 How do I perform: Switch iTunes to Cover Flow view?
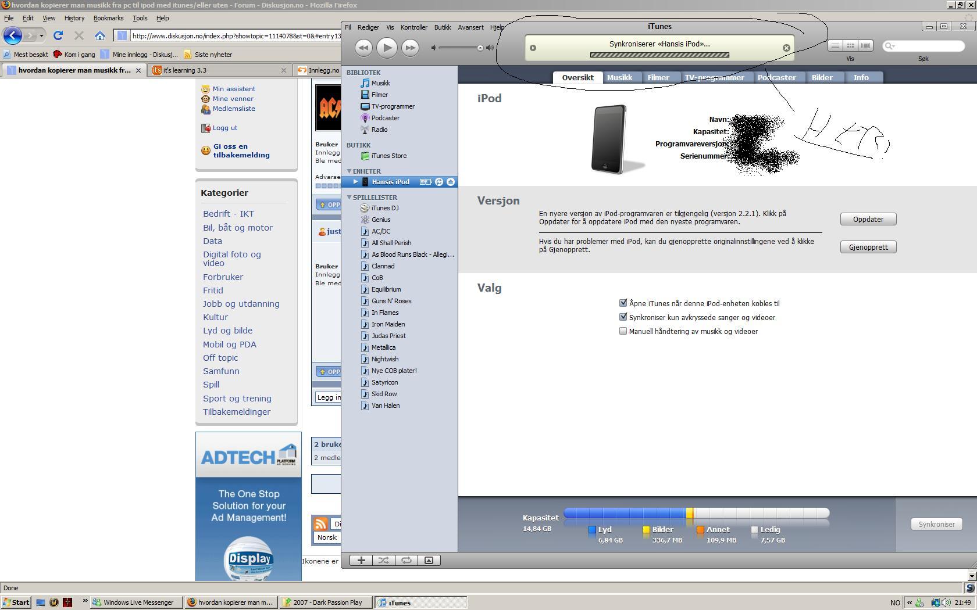[865, 45]
